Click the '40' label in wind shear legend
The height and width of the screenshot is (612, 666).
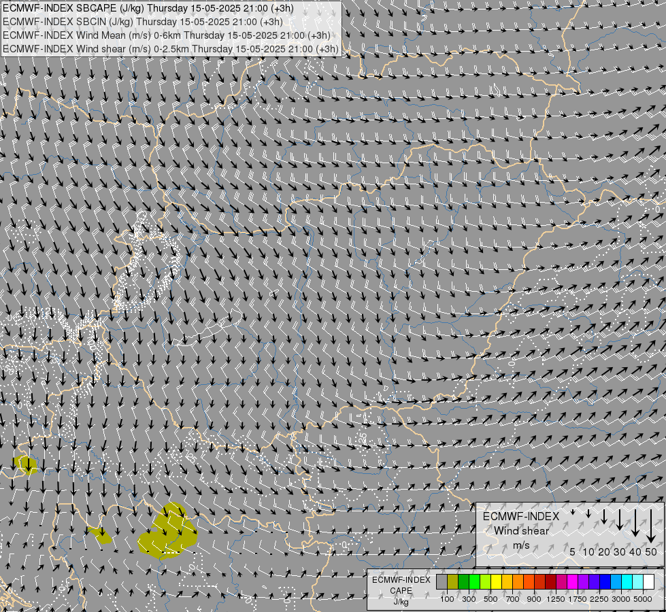tap(635, 552)
